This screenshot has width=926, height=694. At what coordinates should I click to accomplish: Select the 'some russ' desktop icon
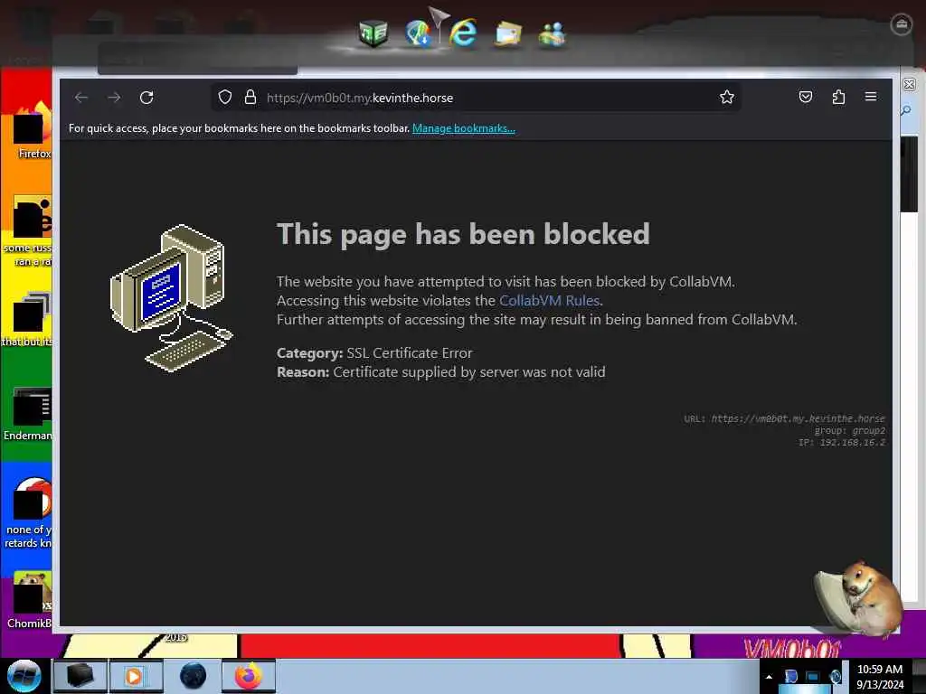pos(30,231)
